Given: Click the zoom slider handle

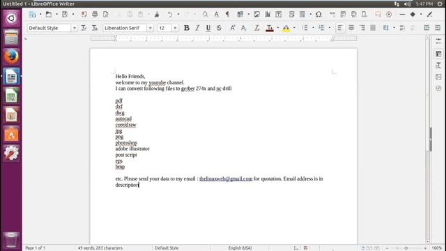Looking at the screenshot, I should (x=406, y=248).
